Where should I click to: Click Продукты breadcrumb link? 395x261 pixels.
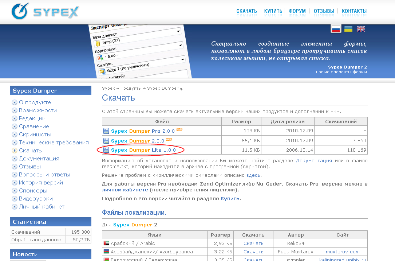(131, 88)
